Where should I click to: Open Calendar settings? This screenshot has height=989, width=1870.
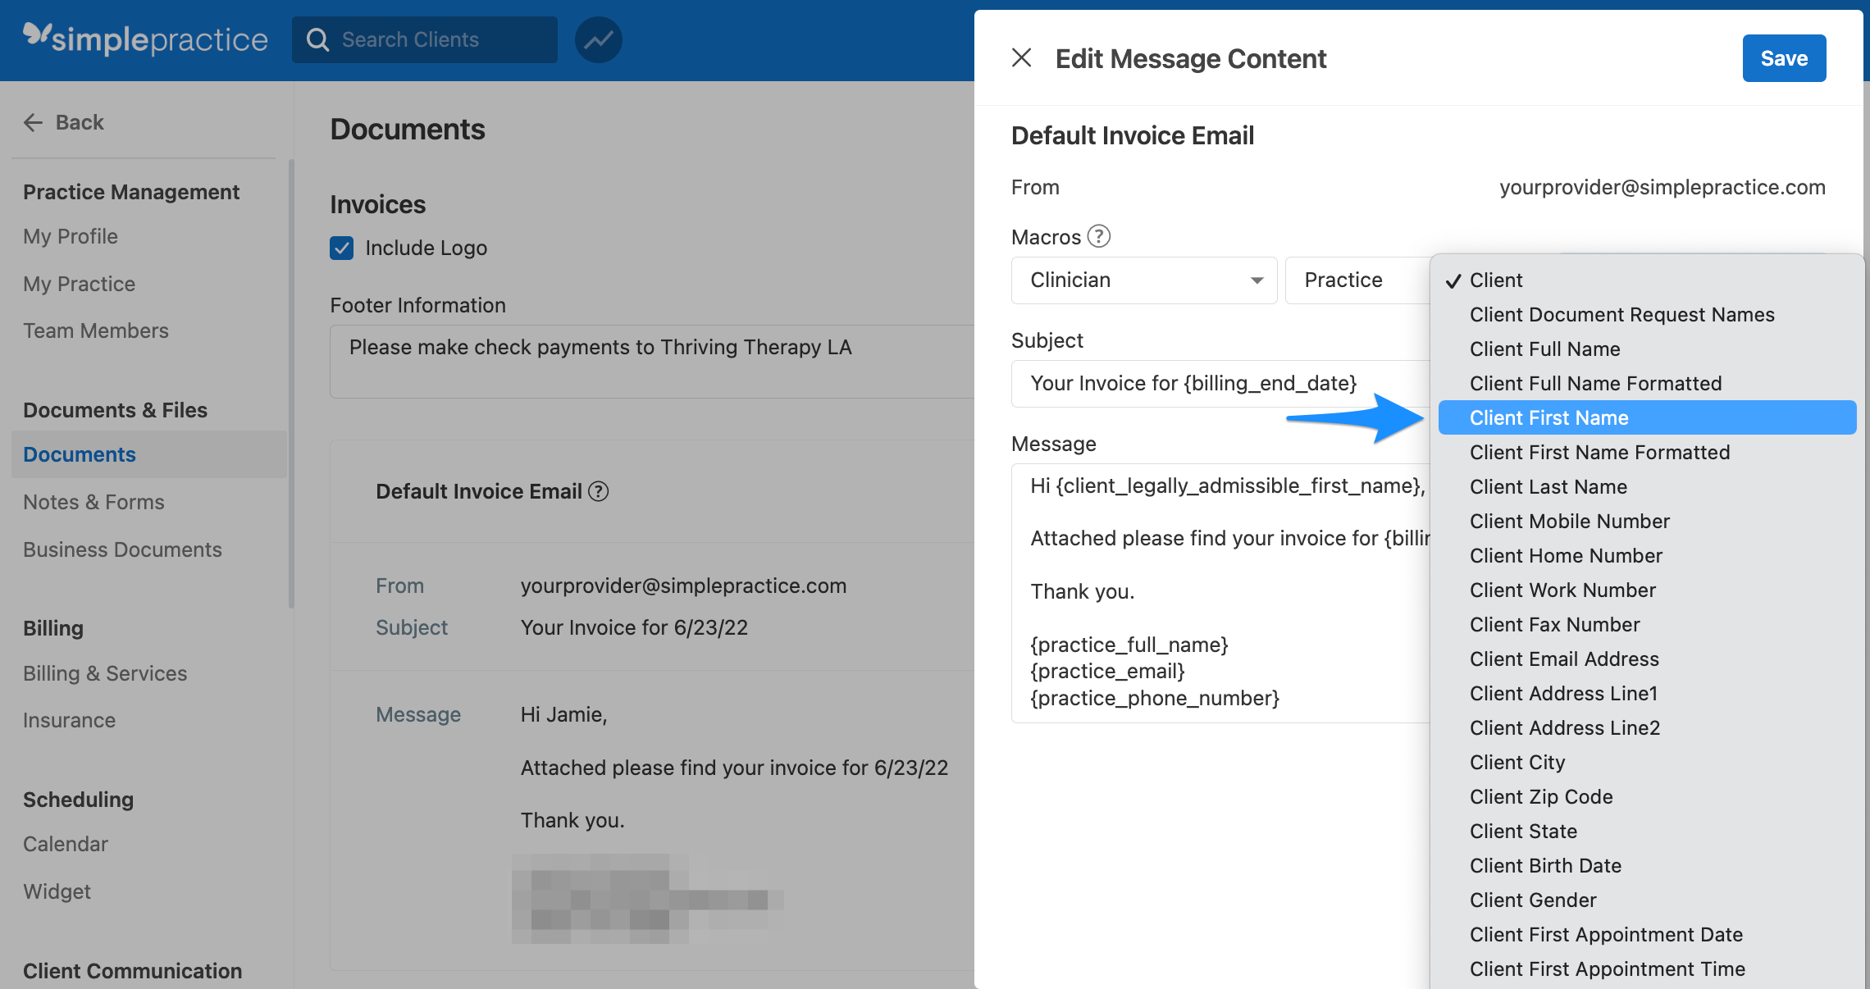(x=66, y=844)
